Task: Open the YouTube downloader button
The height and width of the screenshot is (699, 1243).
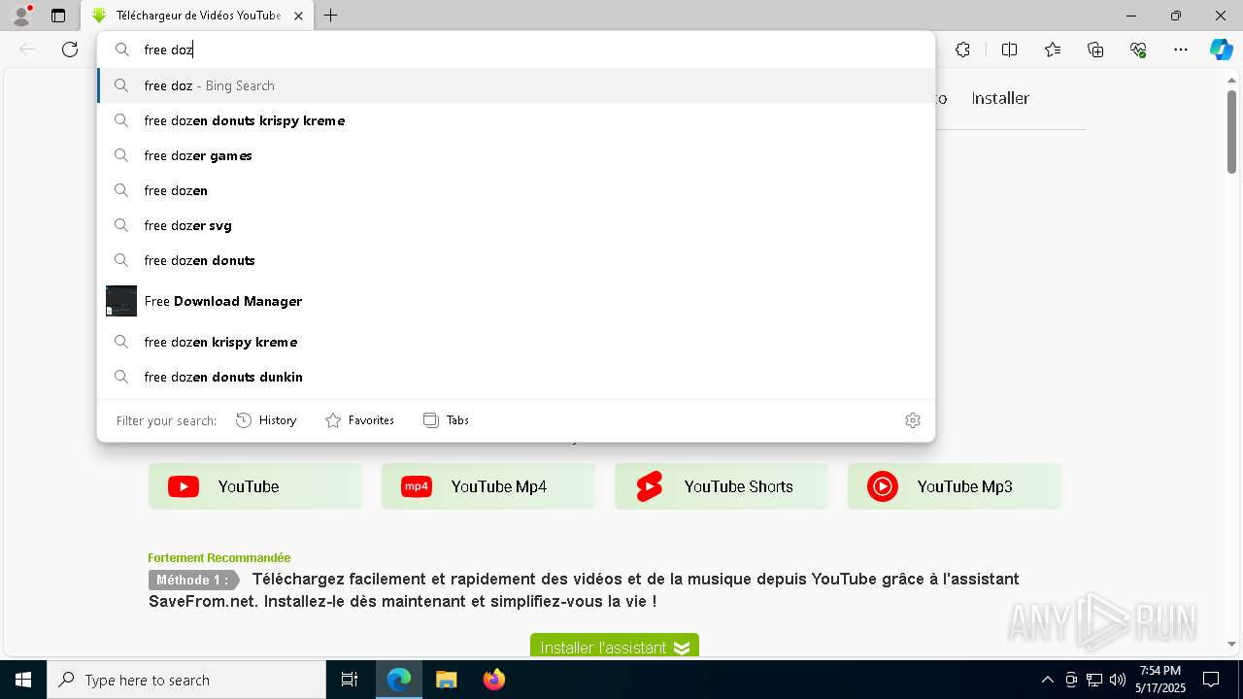Action: pos(255,486)
